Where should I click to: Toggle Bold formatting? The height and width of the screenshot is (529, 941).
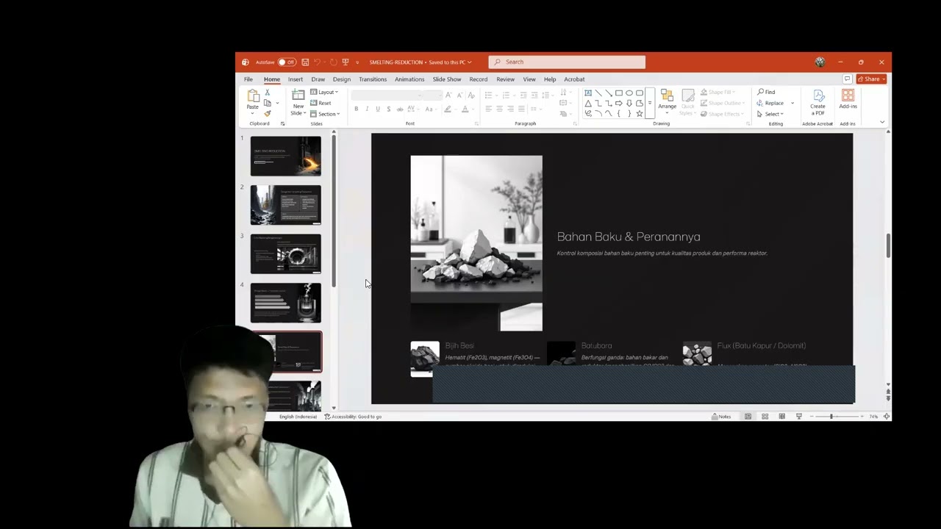[357, 109]
